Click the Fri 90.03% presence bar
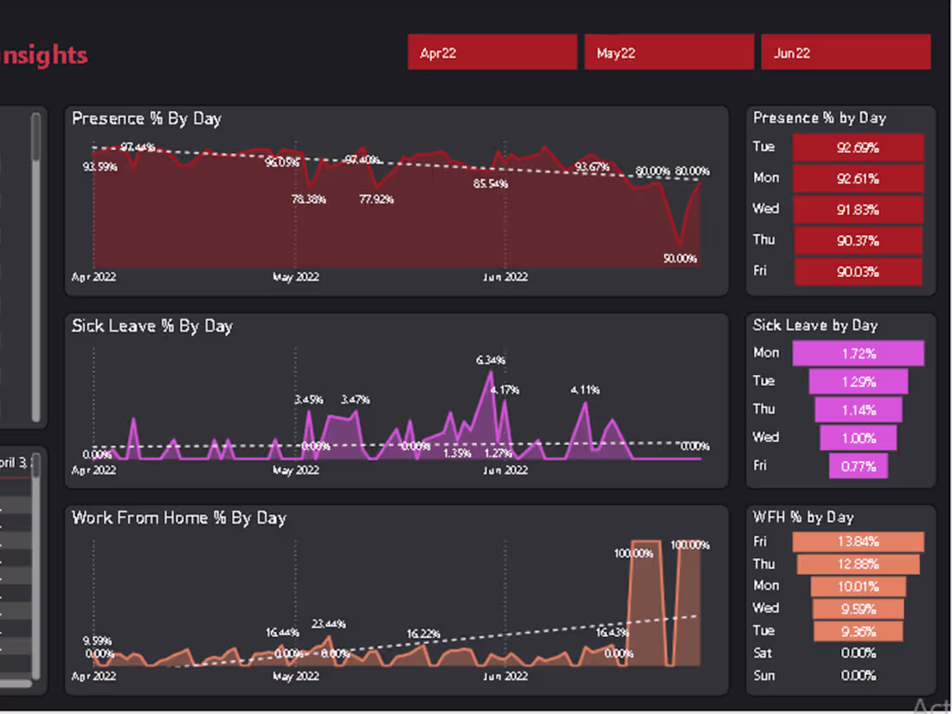The width and height of the screenshot is (952, 714). point(858,272)
